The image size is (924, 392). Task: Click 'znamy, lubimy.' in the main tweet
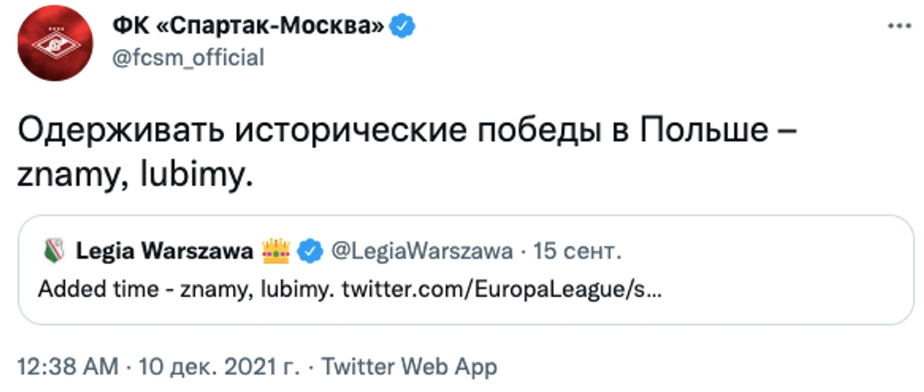(x=136, y=177)
